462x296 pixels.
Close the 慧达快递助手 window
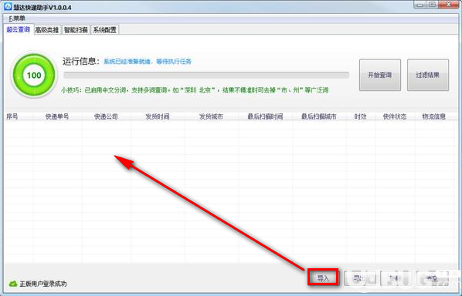pyautogui.click(x=448, y=5)
